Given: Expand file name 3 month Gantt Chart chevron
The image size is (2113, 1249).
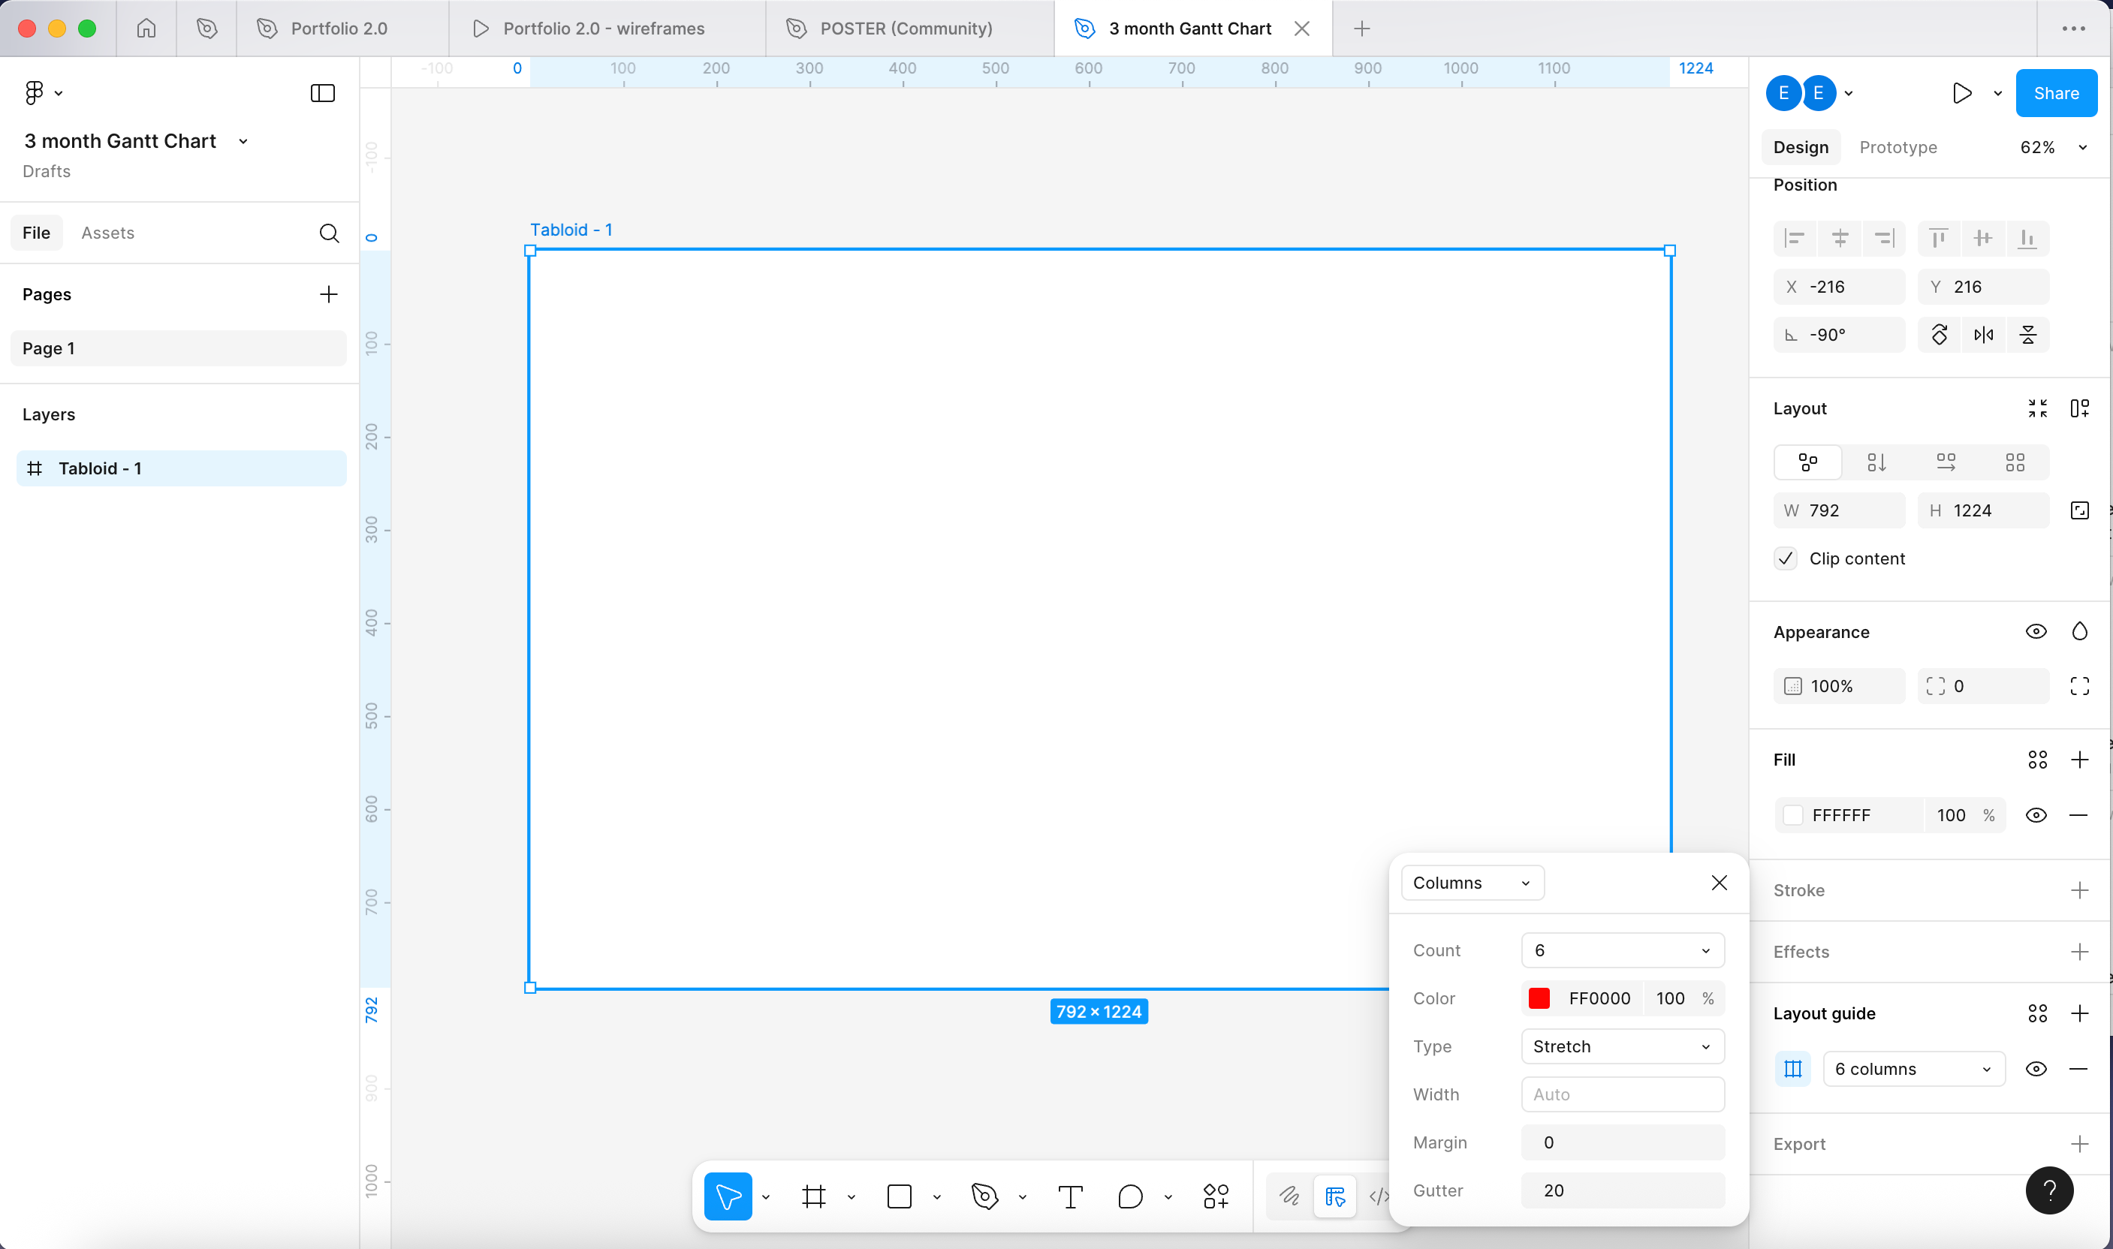Looking at the screenshot, I should 243,141.
